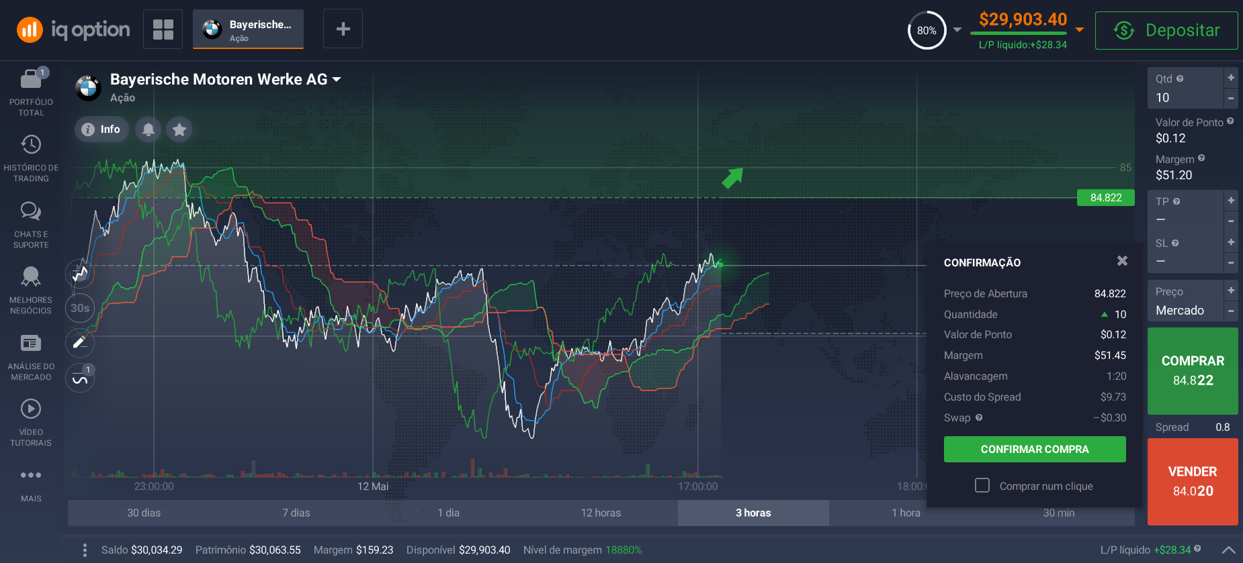Open Vídeo Tutoriais
The image size is (1243, 563).
click(31, 423)
